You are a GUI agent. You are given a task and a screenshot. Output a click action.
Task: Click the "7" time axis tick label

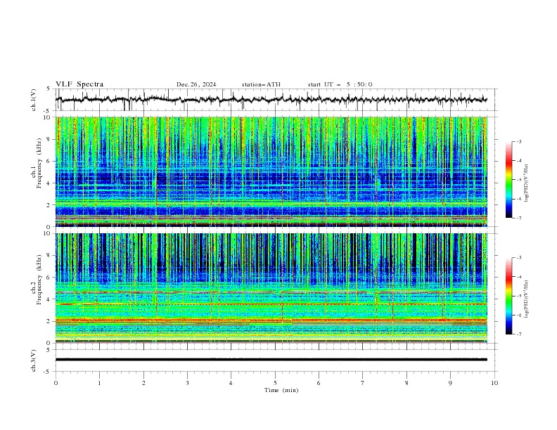(x=363, y=383)
